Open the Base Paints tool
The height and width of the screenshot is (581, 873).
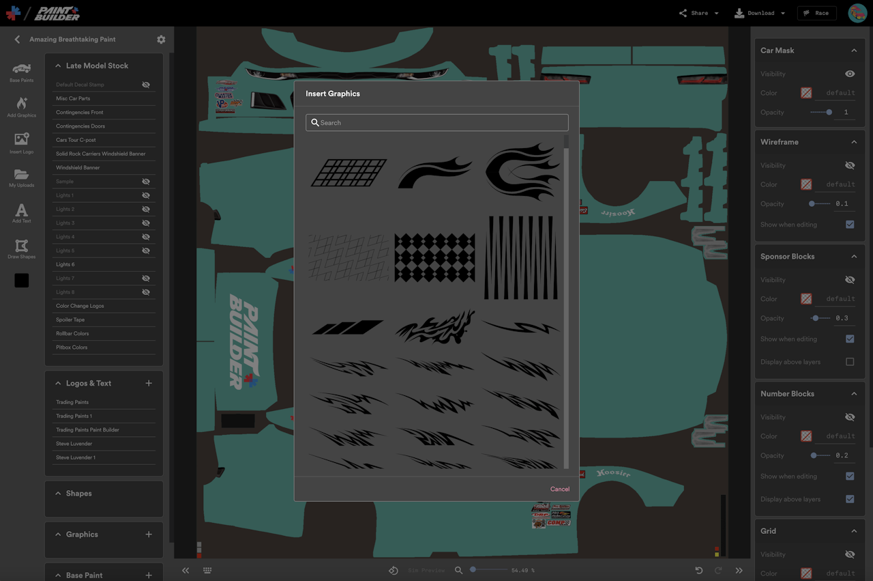point(22,72)
